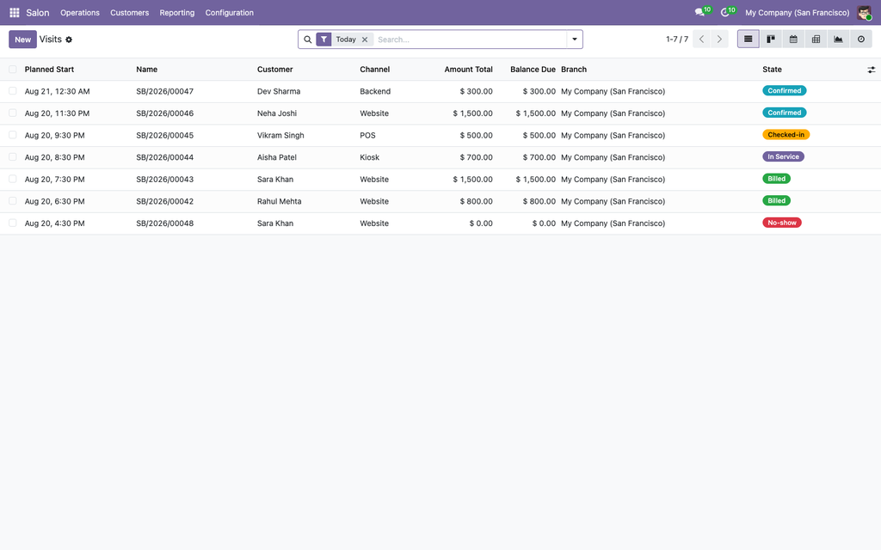Switch to calendar view
881x550 pixels.
(793, 40)
